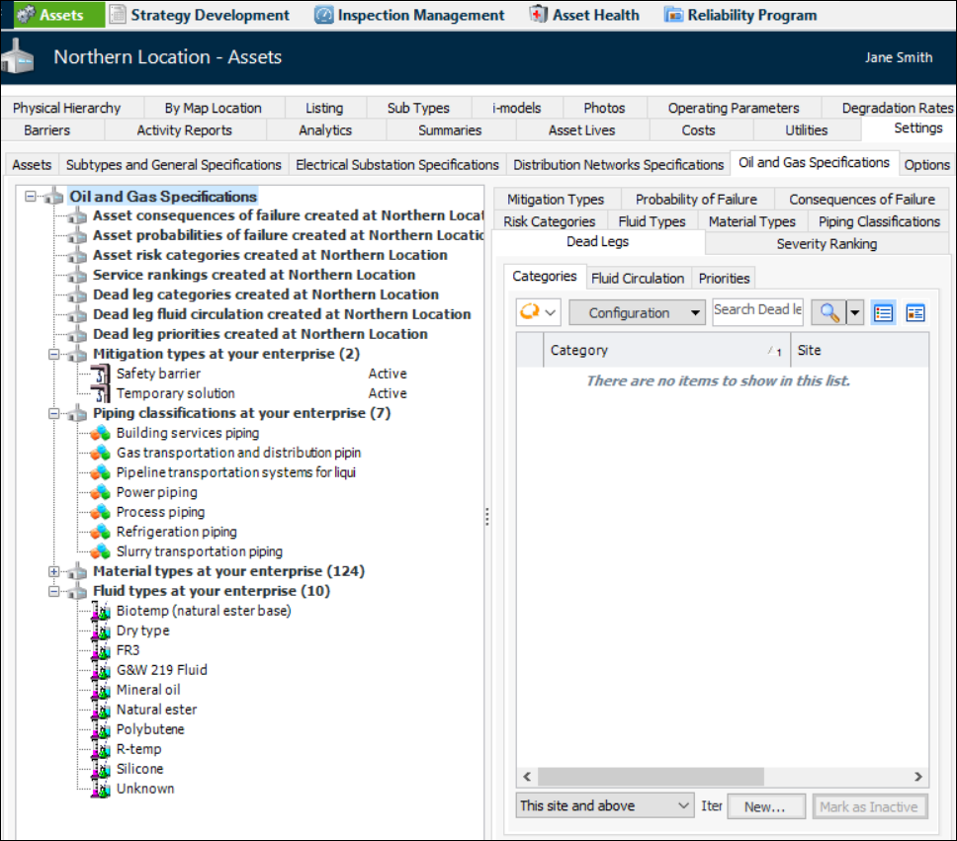Expand Material types at your enterprise
Image resolution: width=957 pixels, height=841 pixels.
pos(53,571)
